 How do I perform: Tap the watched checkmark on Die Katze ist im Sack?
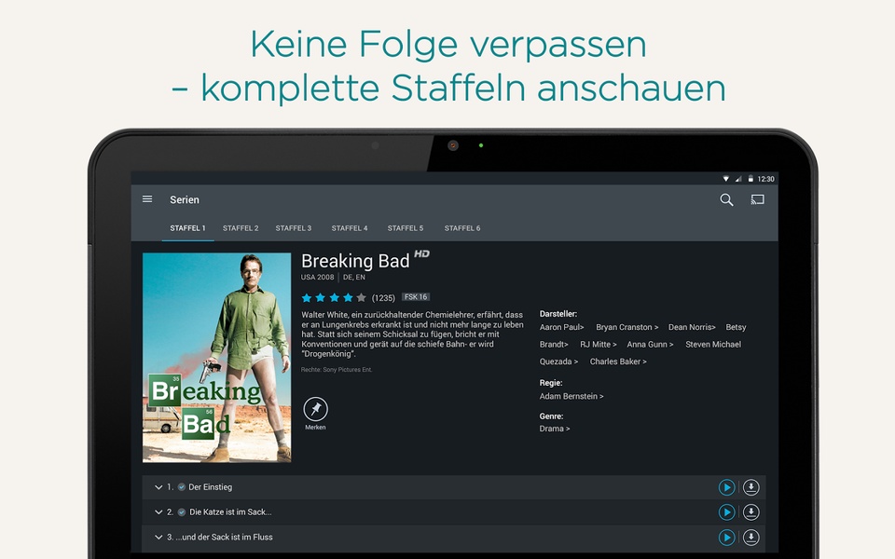pos(182,512)
